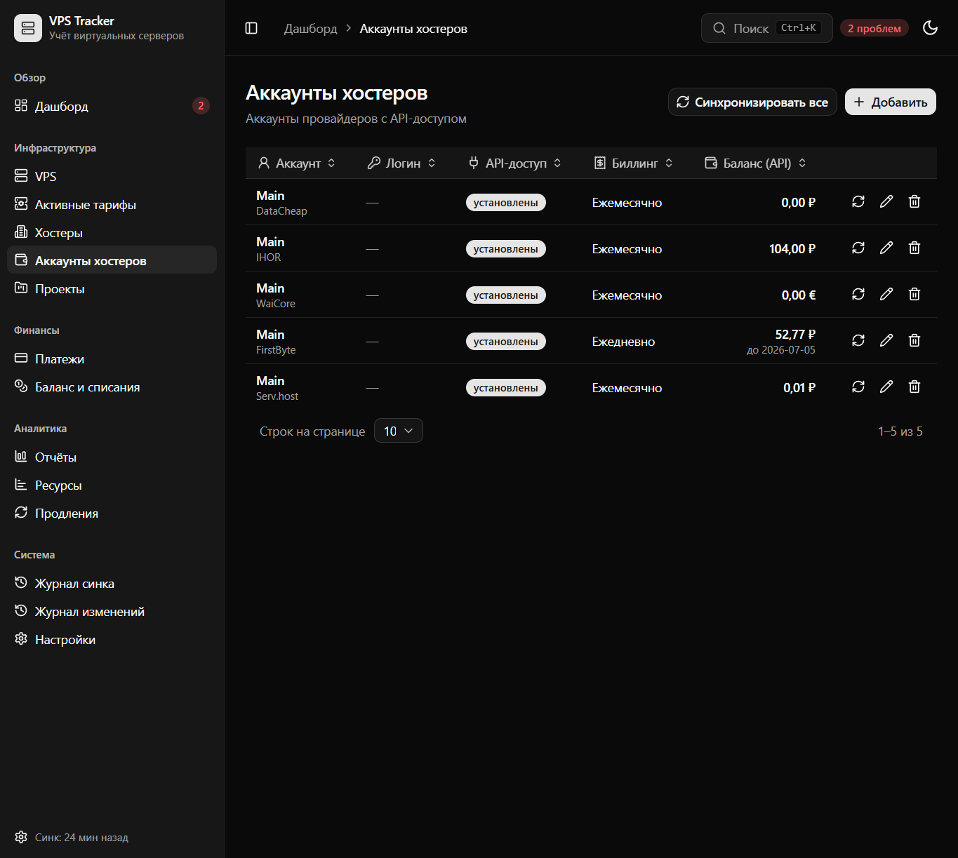The height and width of the screenshot is (858, 958).
Task: Delete the DataCheap account
Action: (914, 201)
